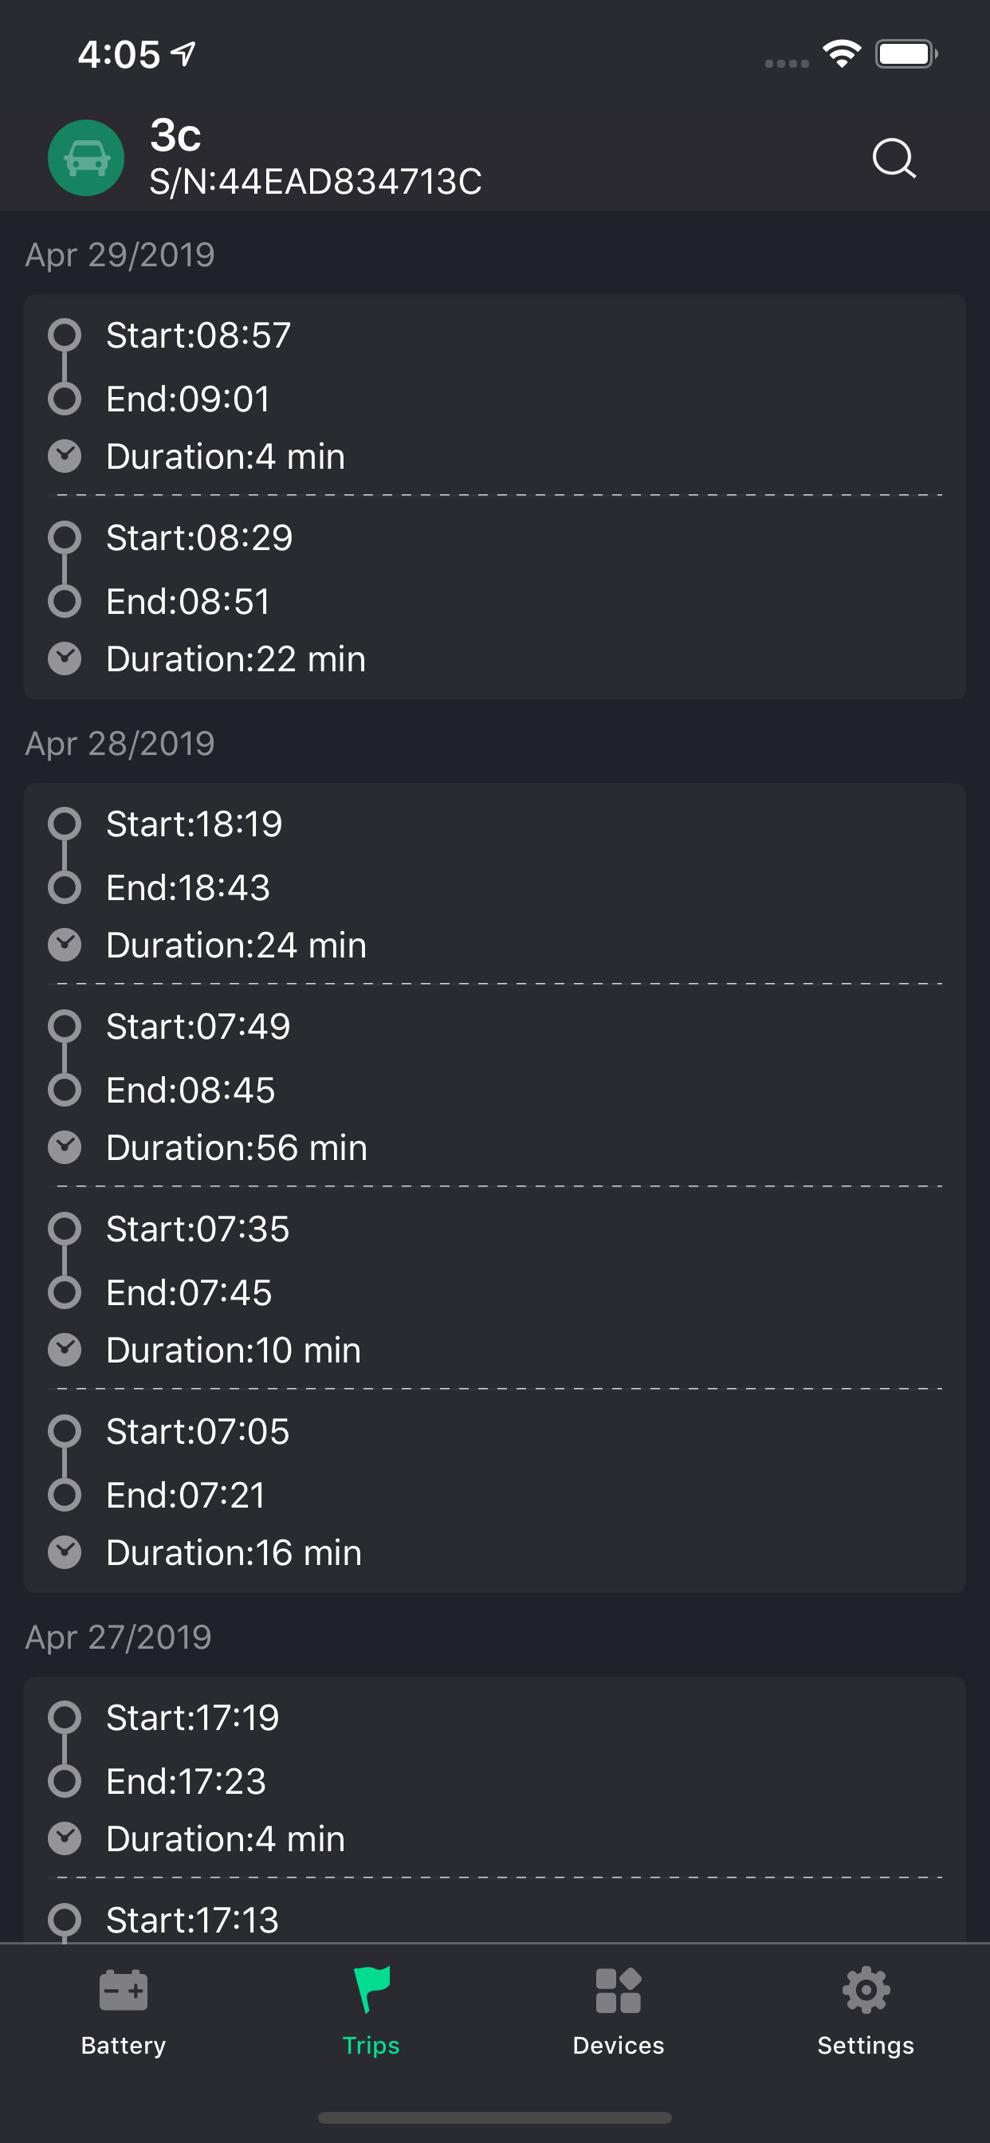Tap device serial S/N:44EAD834713C
The image size is (990, 2143).
point(316,181)
